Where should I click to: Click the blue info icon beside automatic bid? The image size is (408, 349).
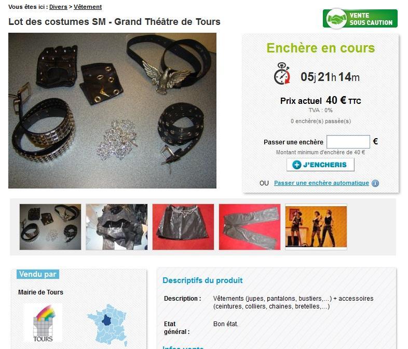point(375,183)
